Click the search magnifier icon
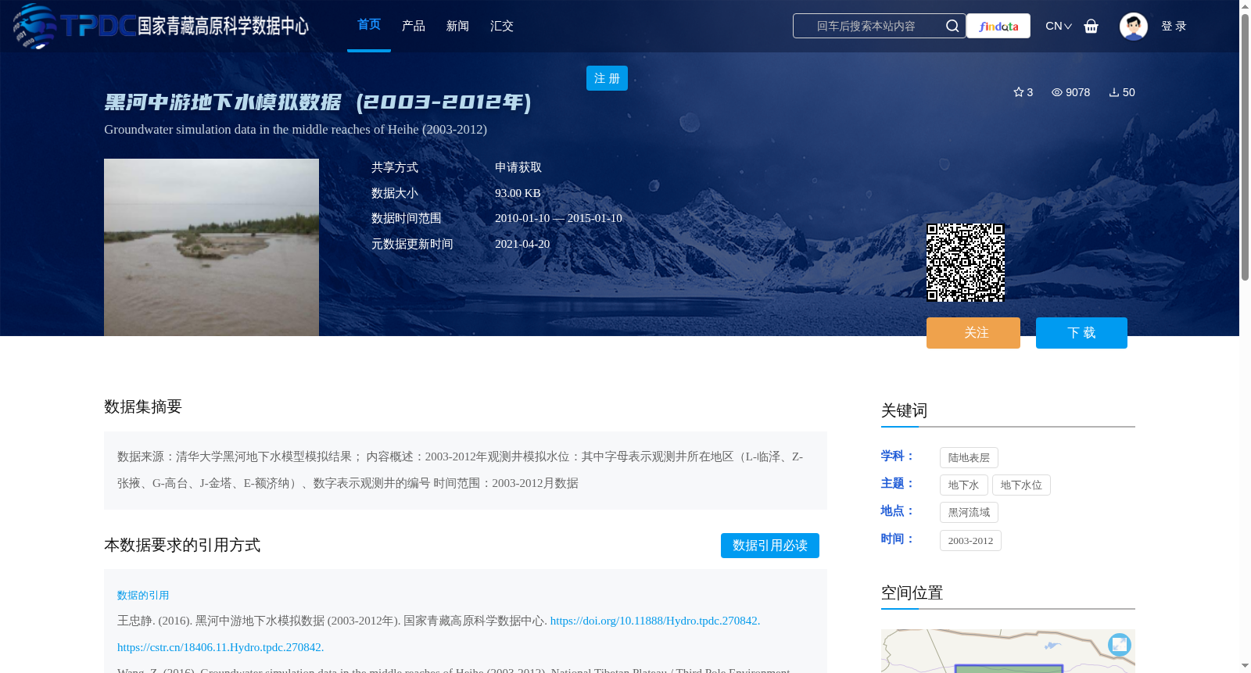Viewport: 1251px width, 673px height. click(x=952, y=26)
